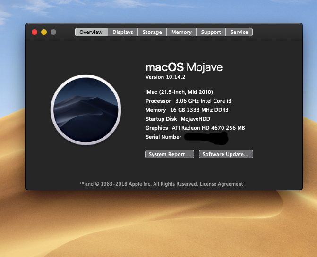Click '3.06 GHz Intel Core i3' value
Image resolution: width=317 pixels, height=257 pixels.
coord(203,101)
